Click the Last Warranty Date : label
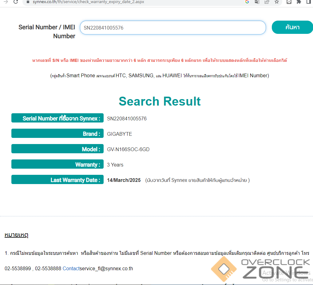313x285 pixels. (57, 179)
